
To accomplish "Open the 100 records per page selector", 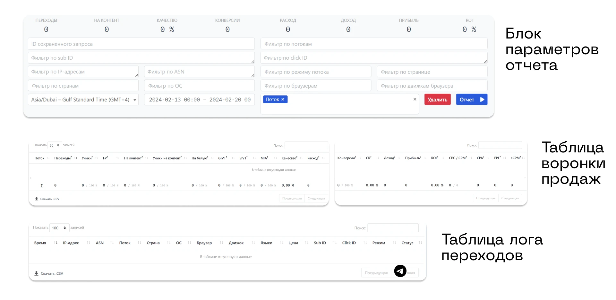I will click(59, 228).
